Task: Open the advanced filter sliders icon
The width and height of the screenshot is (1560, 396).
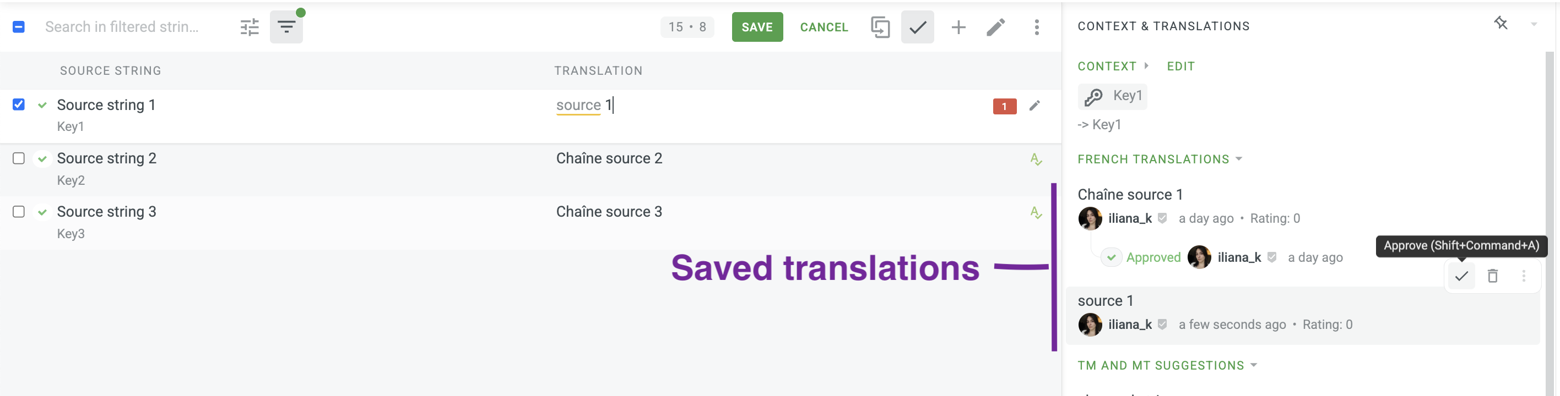Action: pyautogui.click(x=250, y=27)
